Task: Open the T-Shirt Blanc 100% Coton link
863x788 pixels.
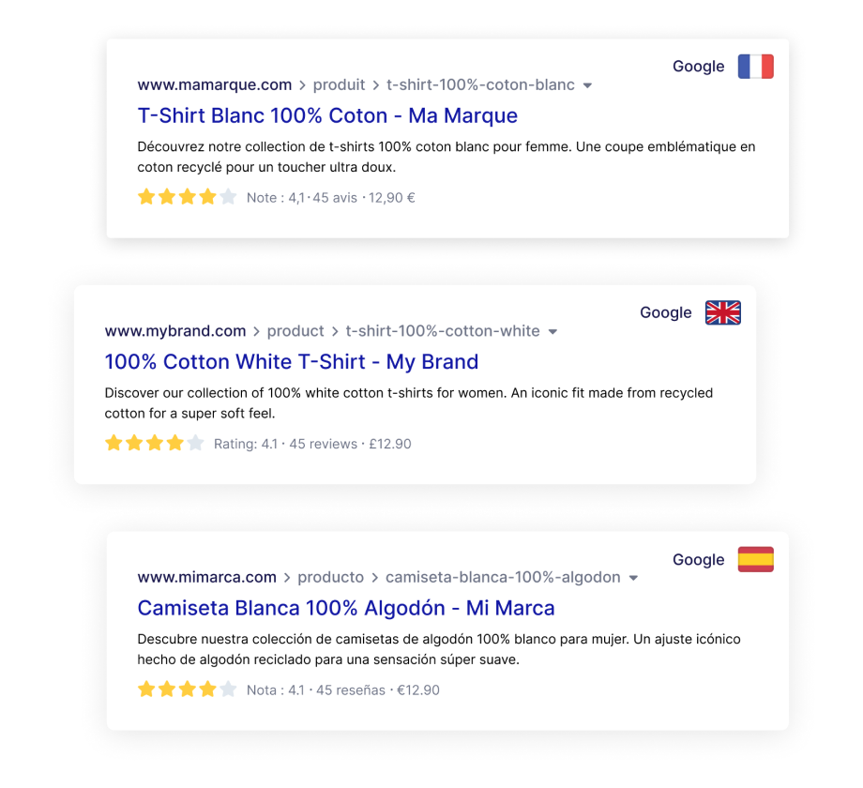Action: [x=327, y=115]
